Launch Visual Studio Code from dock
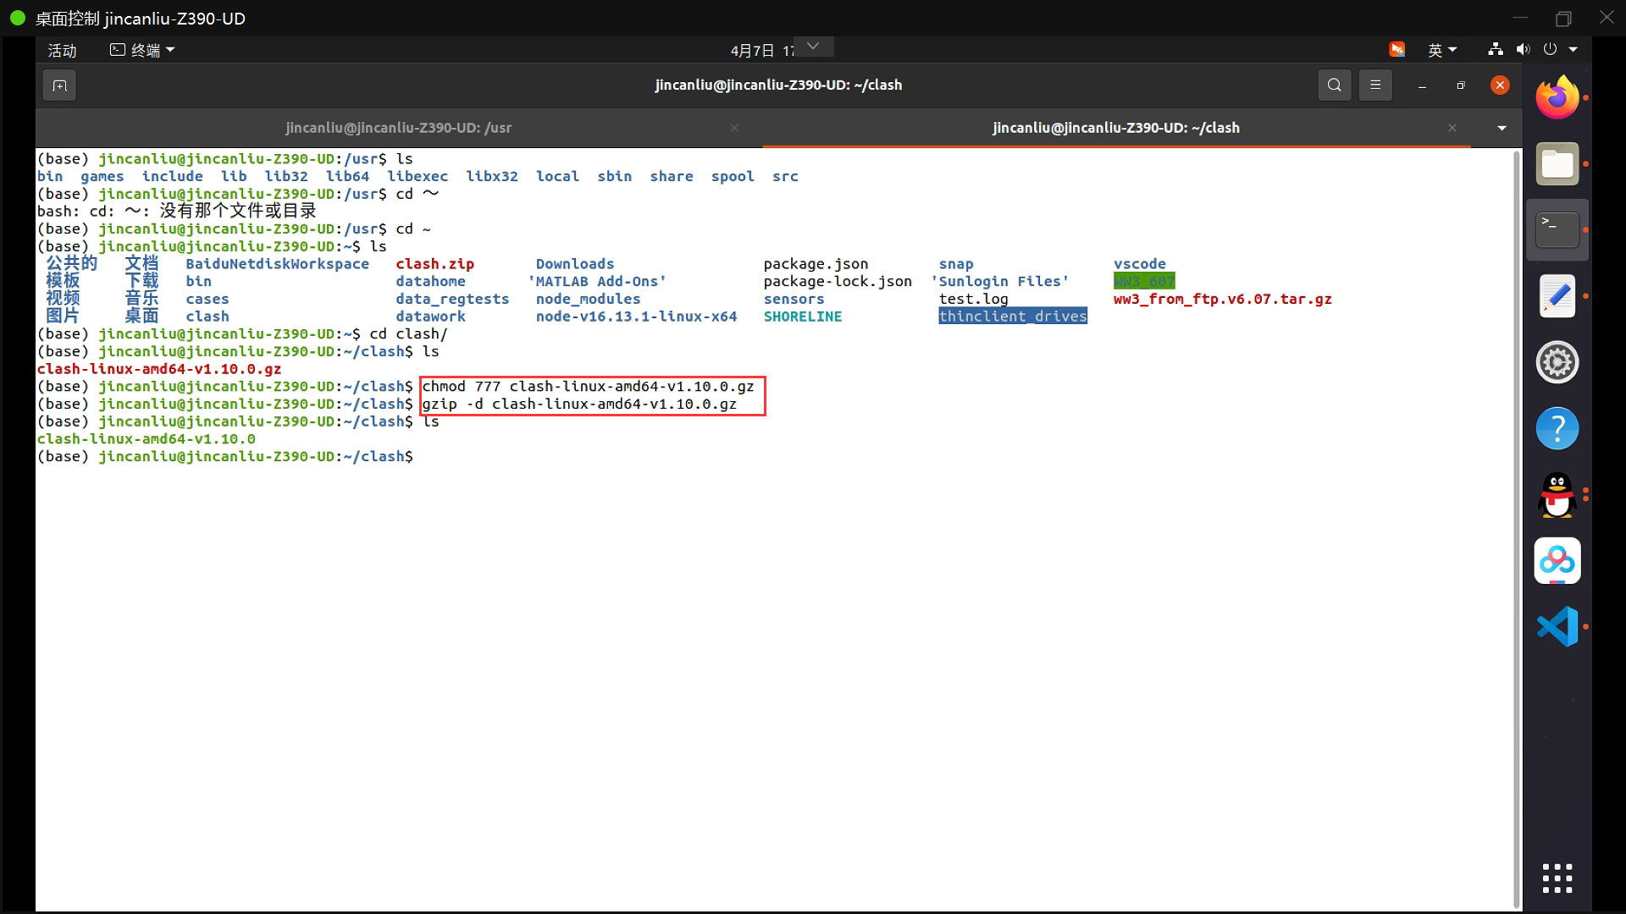Viewport: 1626px width, 914px height. (1557, 626)
